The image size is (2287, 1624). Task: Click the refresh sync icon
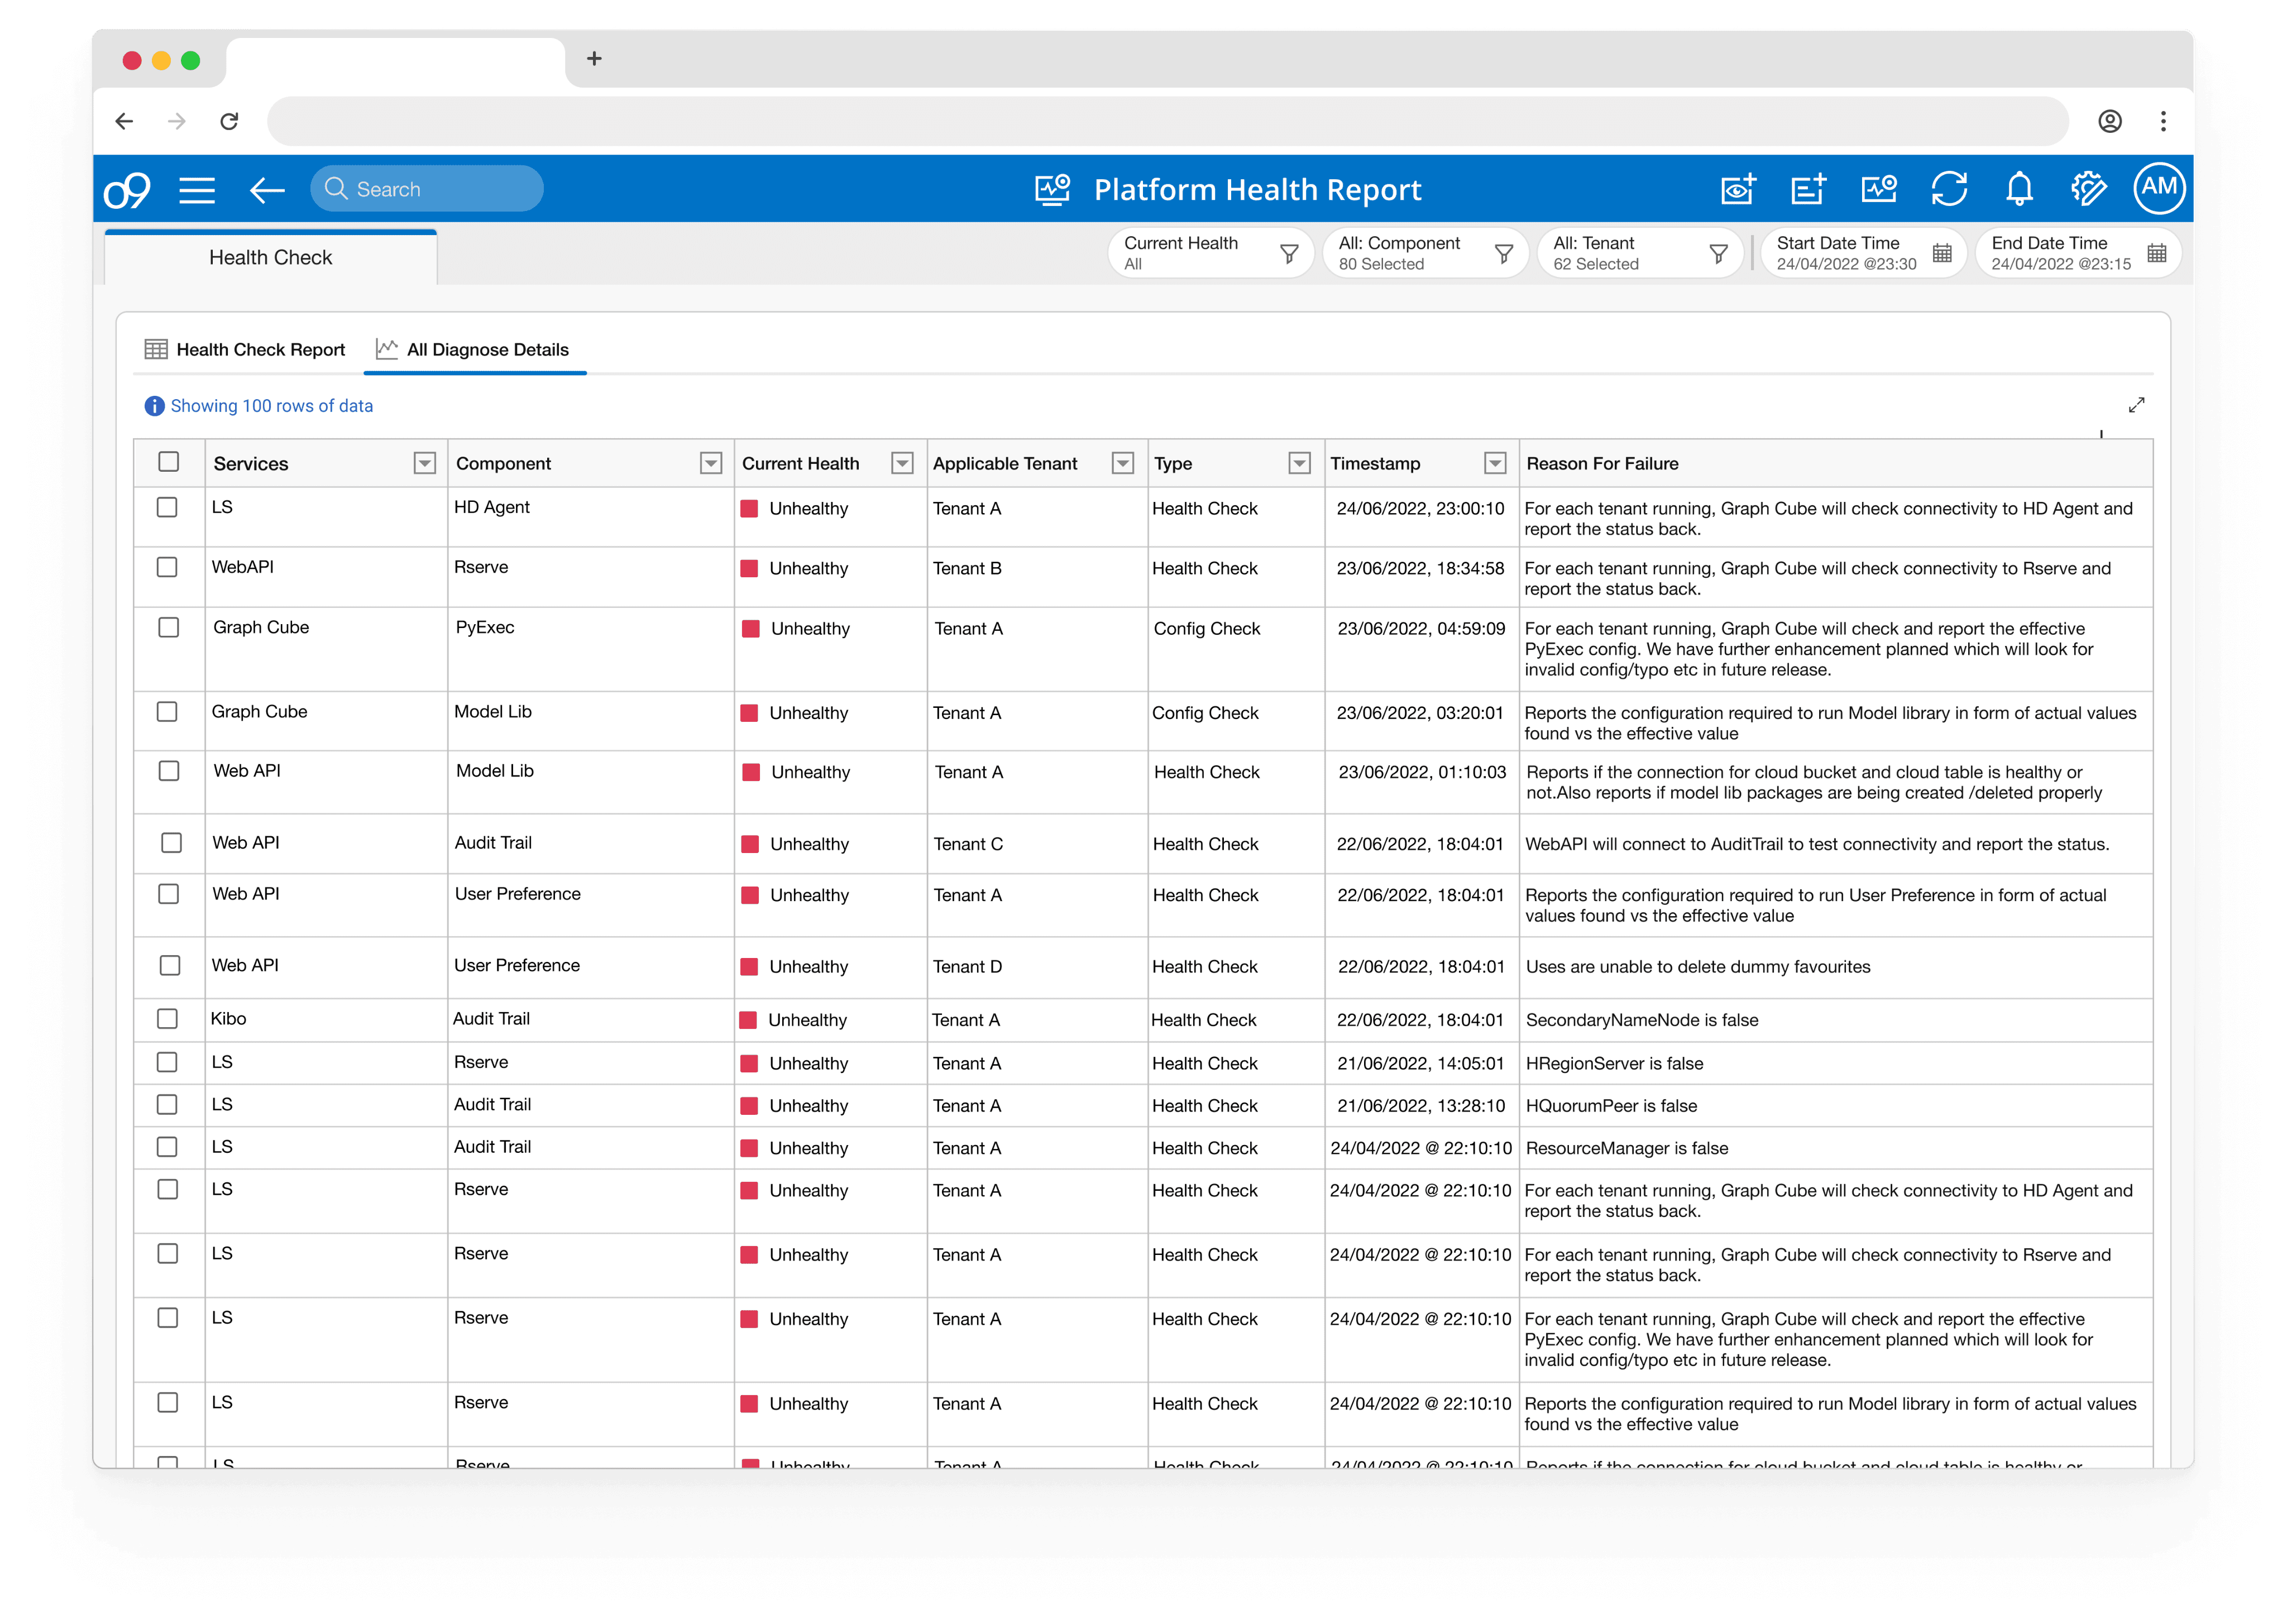[x=1948, y=188]
